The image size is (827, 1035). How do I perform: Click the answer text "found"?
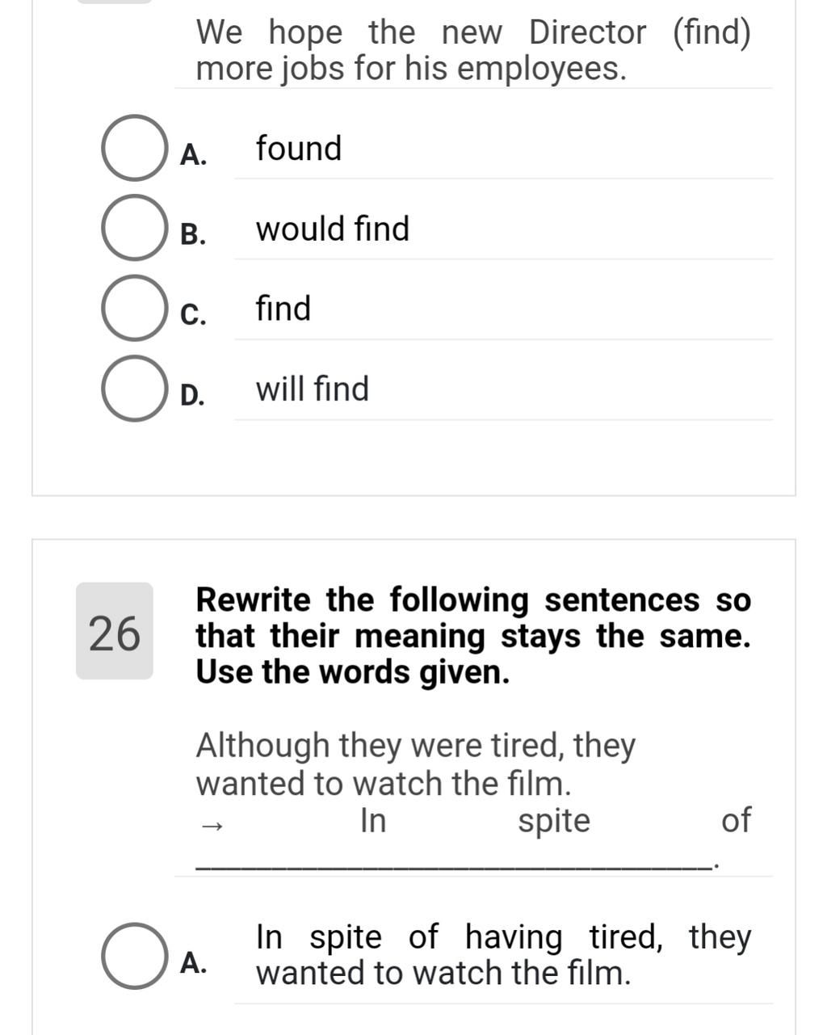point(299,149)
